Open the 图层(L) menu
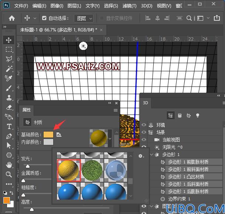The image size is (225, 214). [x=74, y=6]
